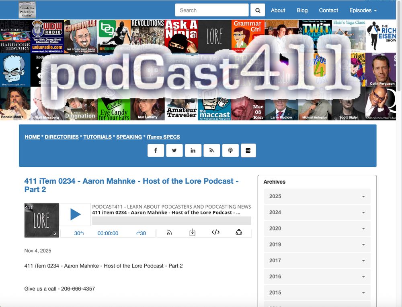Expand the 2016 archive
Image resolution: width=402 pixels, height=307 pixels.
pyautogui.click(x=317, y=276)
